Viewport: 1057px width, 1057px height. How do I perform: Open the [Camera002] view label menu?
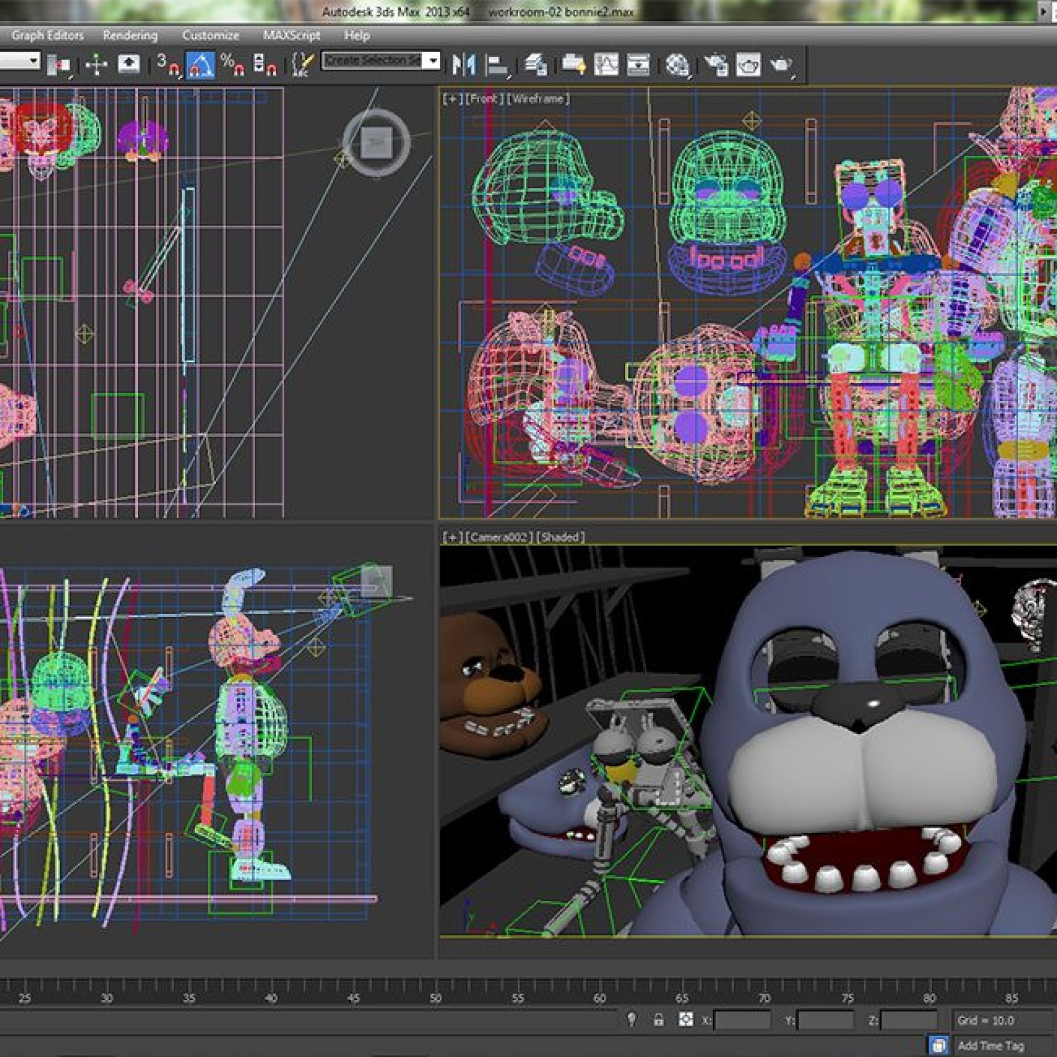(499, 537)
